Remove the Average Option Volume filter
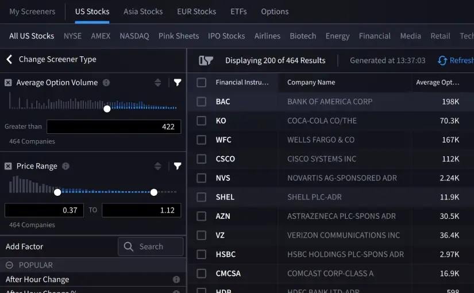This screenshot has width=474, height=293. pyautogui.click(x=8, y=83)
